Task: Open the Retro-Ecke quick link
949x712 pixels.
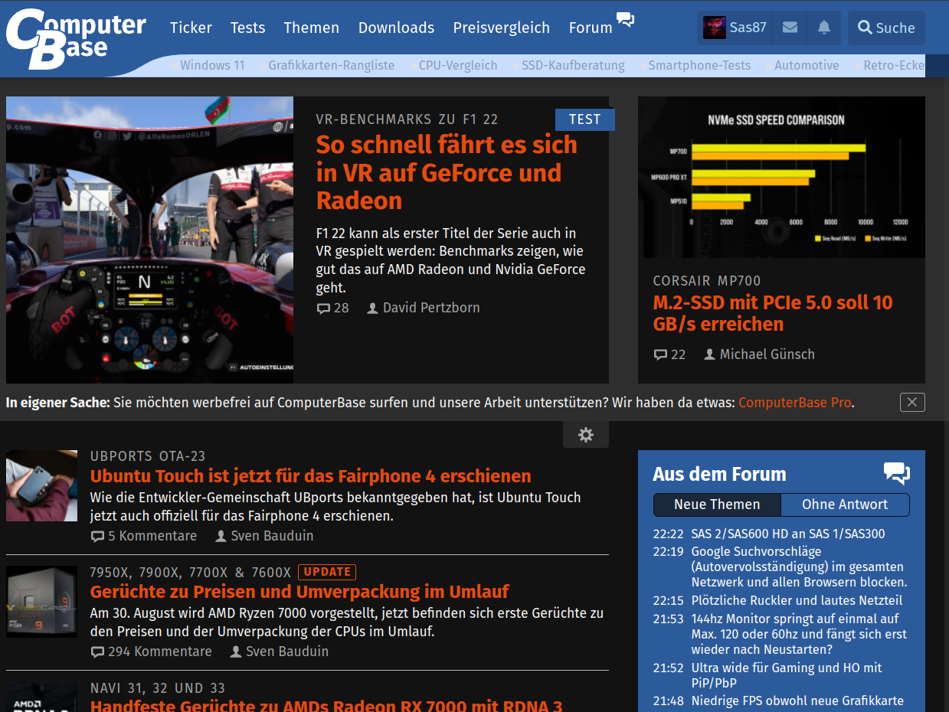Action: pos(894,65)
